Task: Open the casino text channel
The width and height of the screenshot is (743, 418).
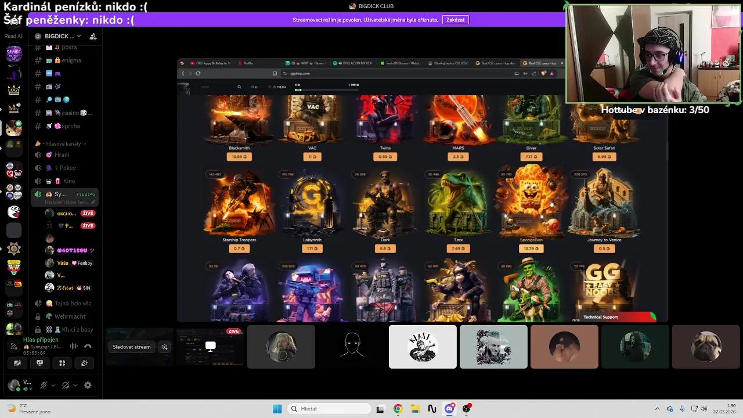Action: (65, 113)
